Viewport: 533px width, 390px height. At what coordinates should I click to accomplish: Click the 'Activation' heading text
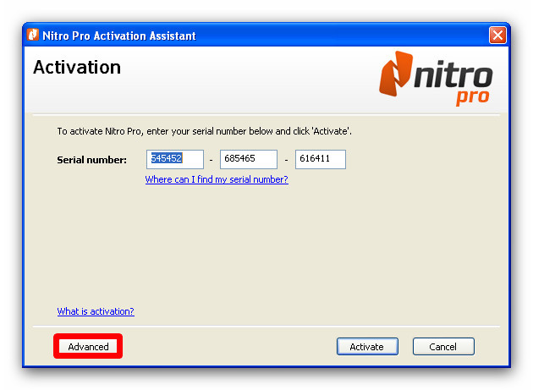(77, 67)
